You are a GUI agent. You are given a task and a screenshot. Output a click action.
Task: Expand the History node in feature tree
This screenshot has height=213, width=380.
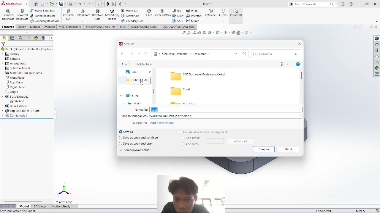tap(2, 54)
